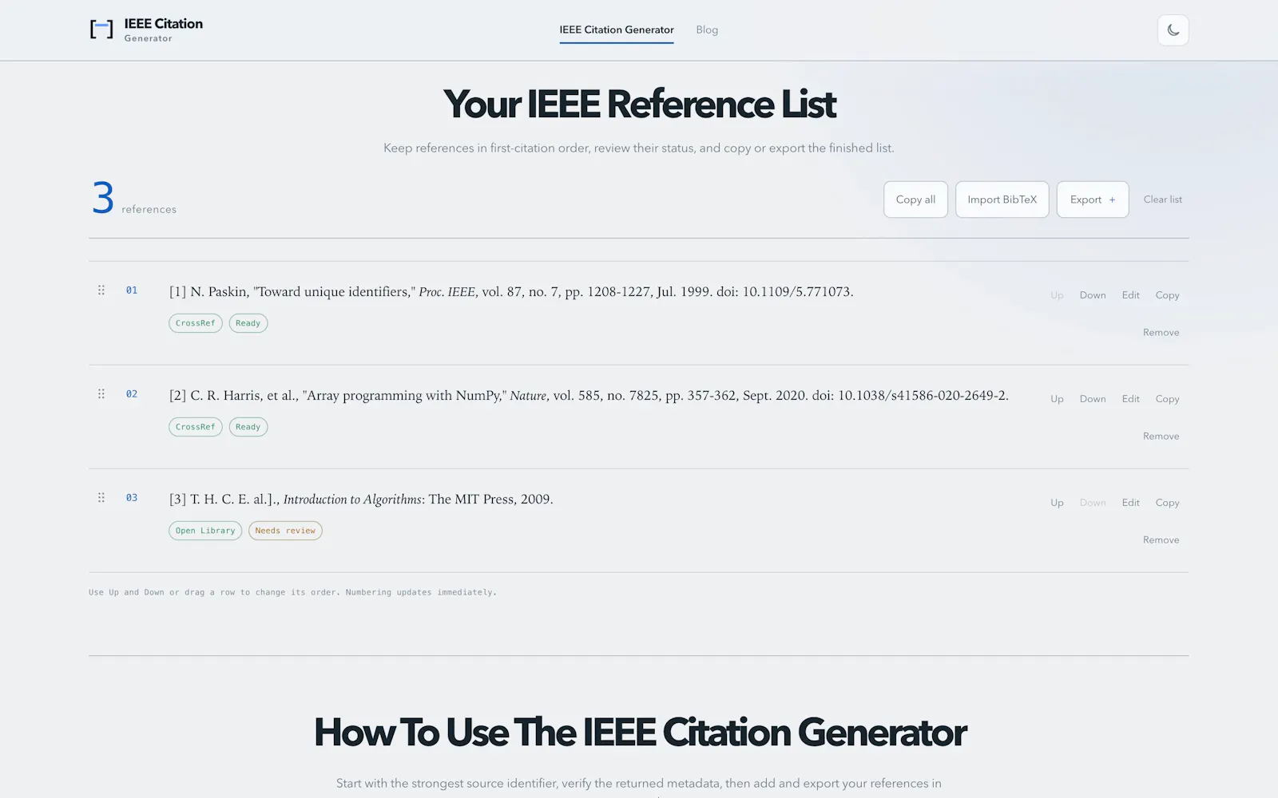Click the IEEE Citation Generator bracket logo

101,30
